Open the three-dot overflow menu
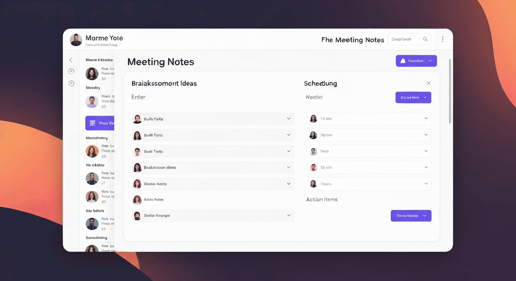The image size is (516, 281). (443, 39)
